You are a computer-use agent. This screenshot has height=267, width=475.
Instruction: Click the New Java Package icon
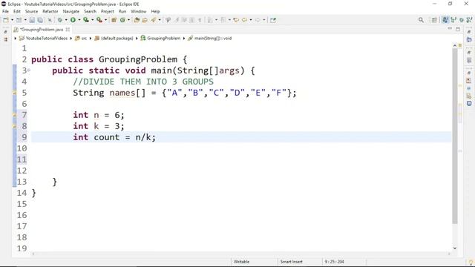pyautogui.click(x=114, y=20)
